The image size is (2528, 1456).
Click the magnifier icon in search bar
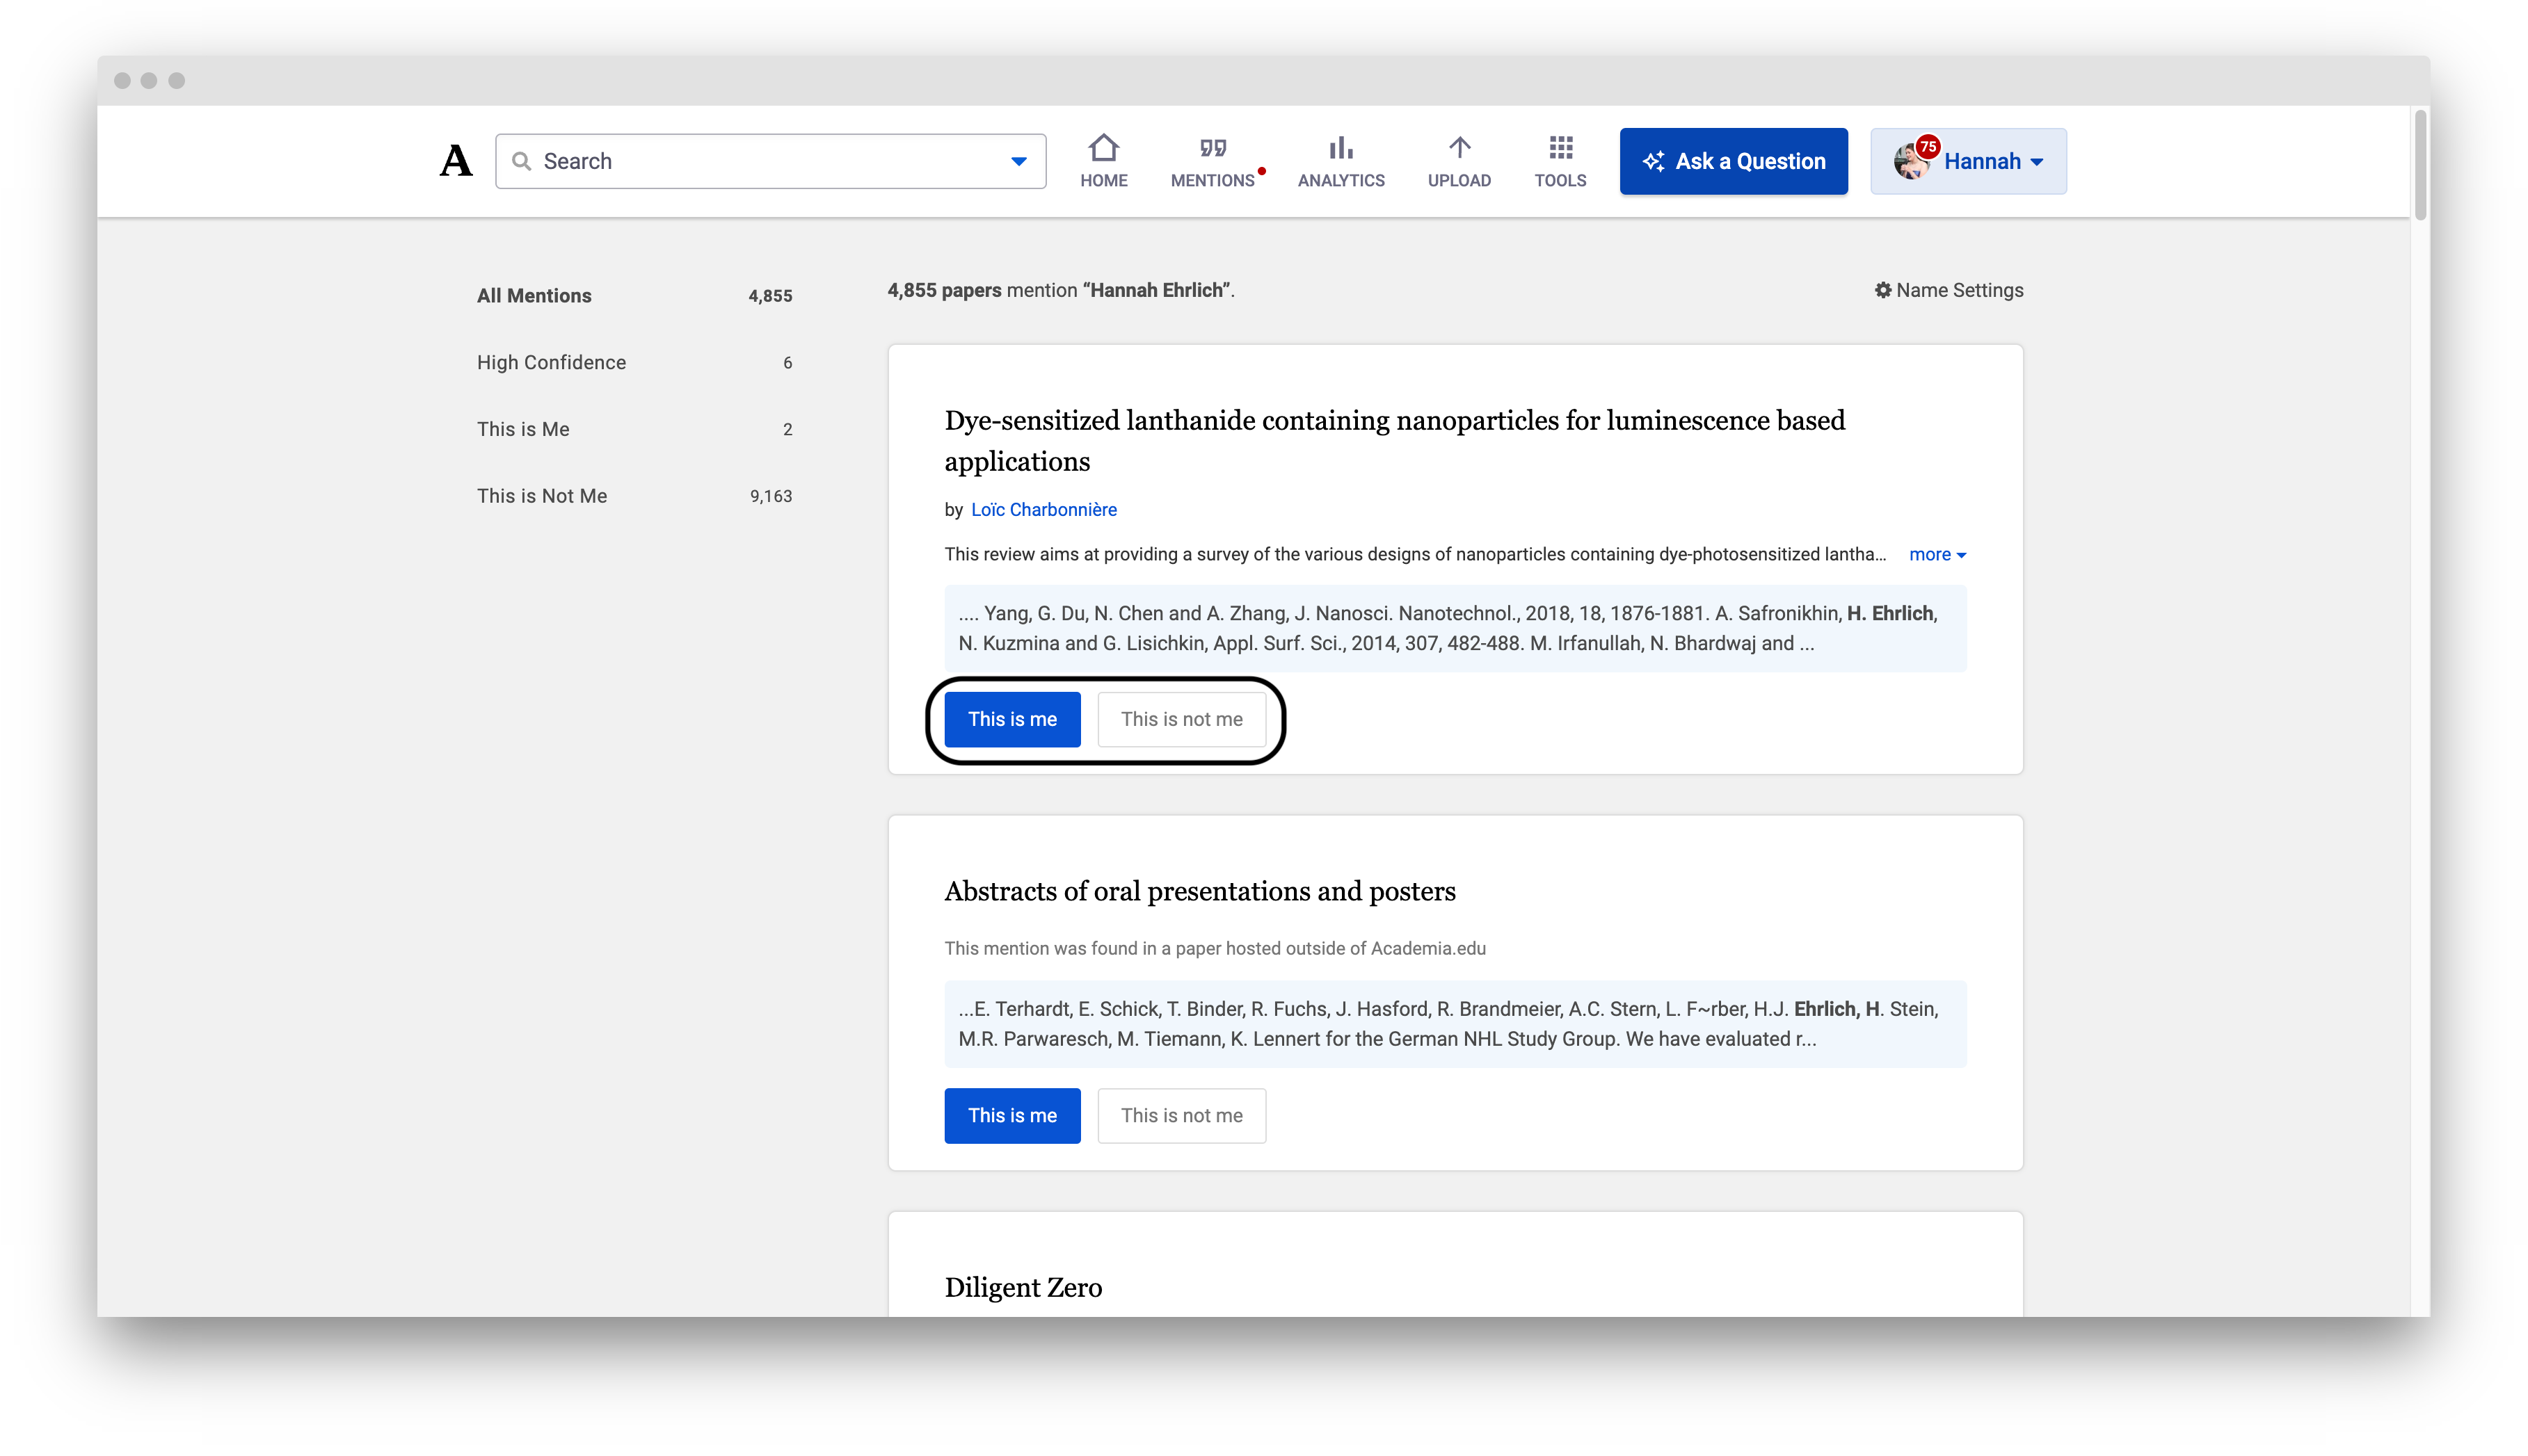(521, 161)
